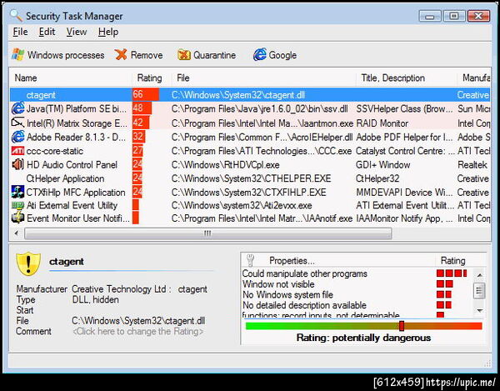This screenshot has height=391, width=500.
Task: Click the Remove toolbar button label
Action: (x=147, y=55)
